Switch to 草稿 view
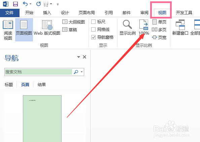The height and width of the screenshot is (142, 200). tap(69, 30)
